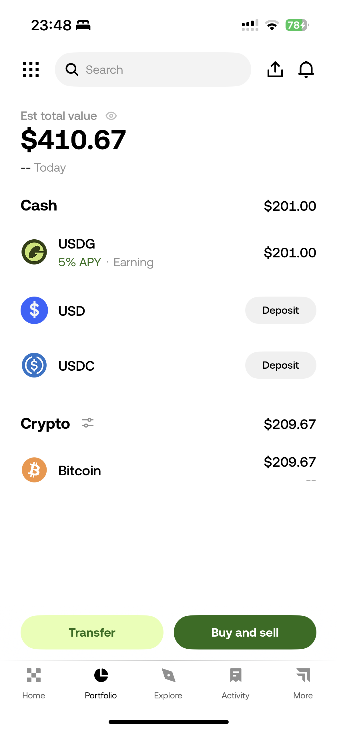337x731 pixels.
Task: Tap the share upload icon
Action: [275, 69]
